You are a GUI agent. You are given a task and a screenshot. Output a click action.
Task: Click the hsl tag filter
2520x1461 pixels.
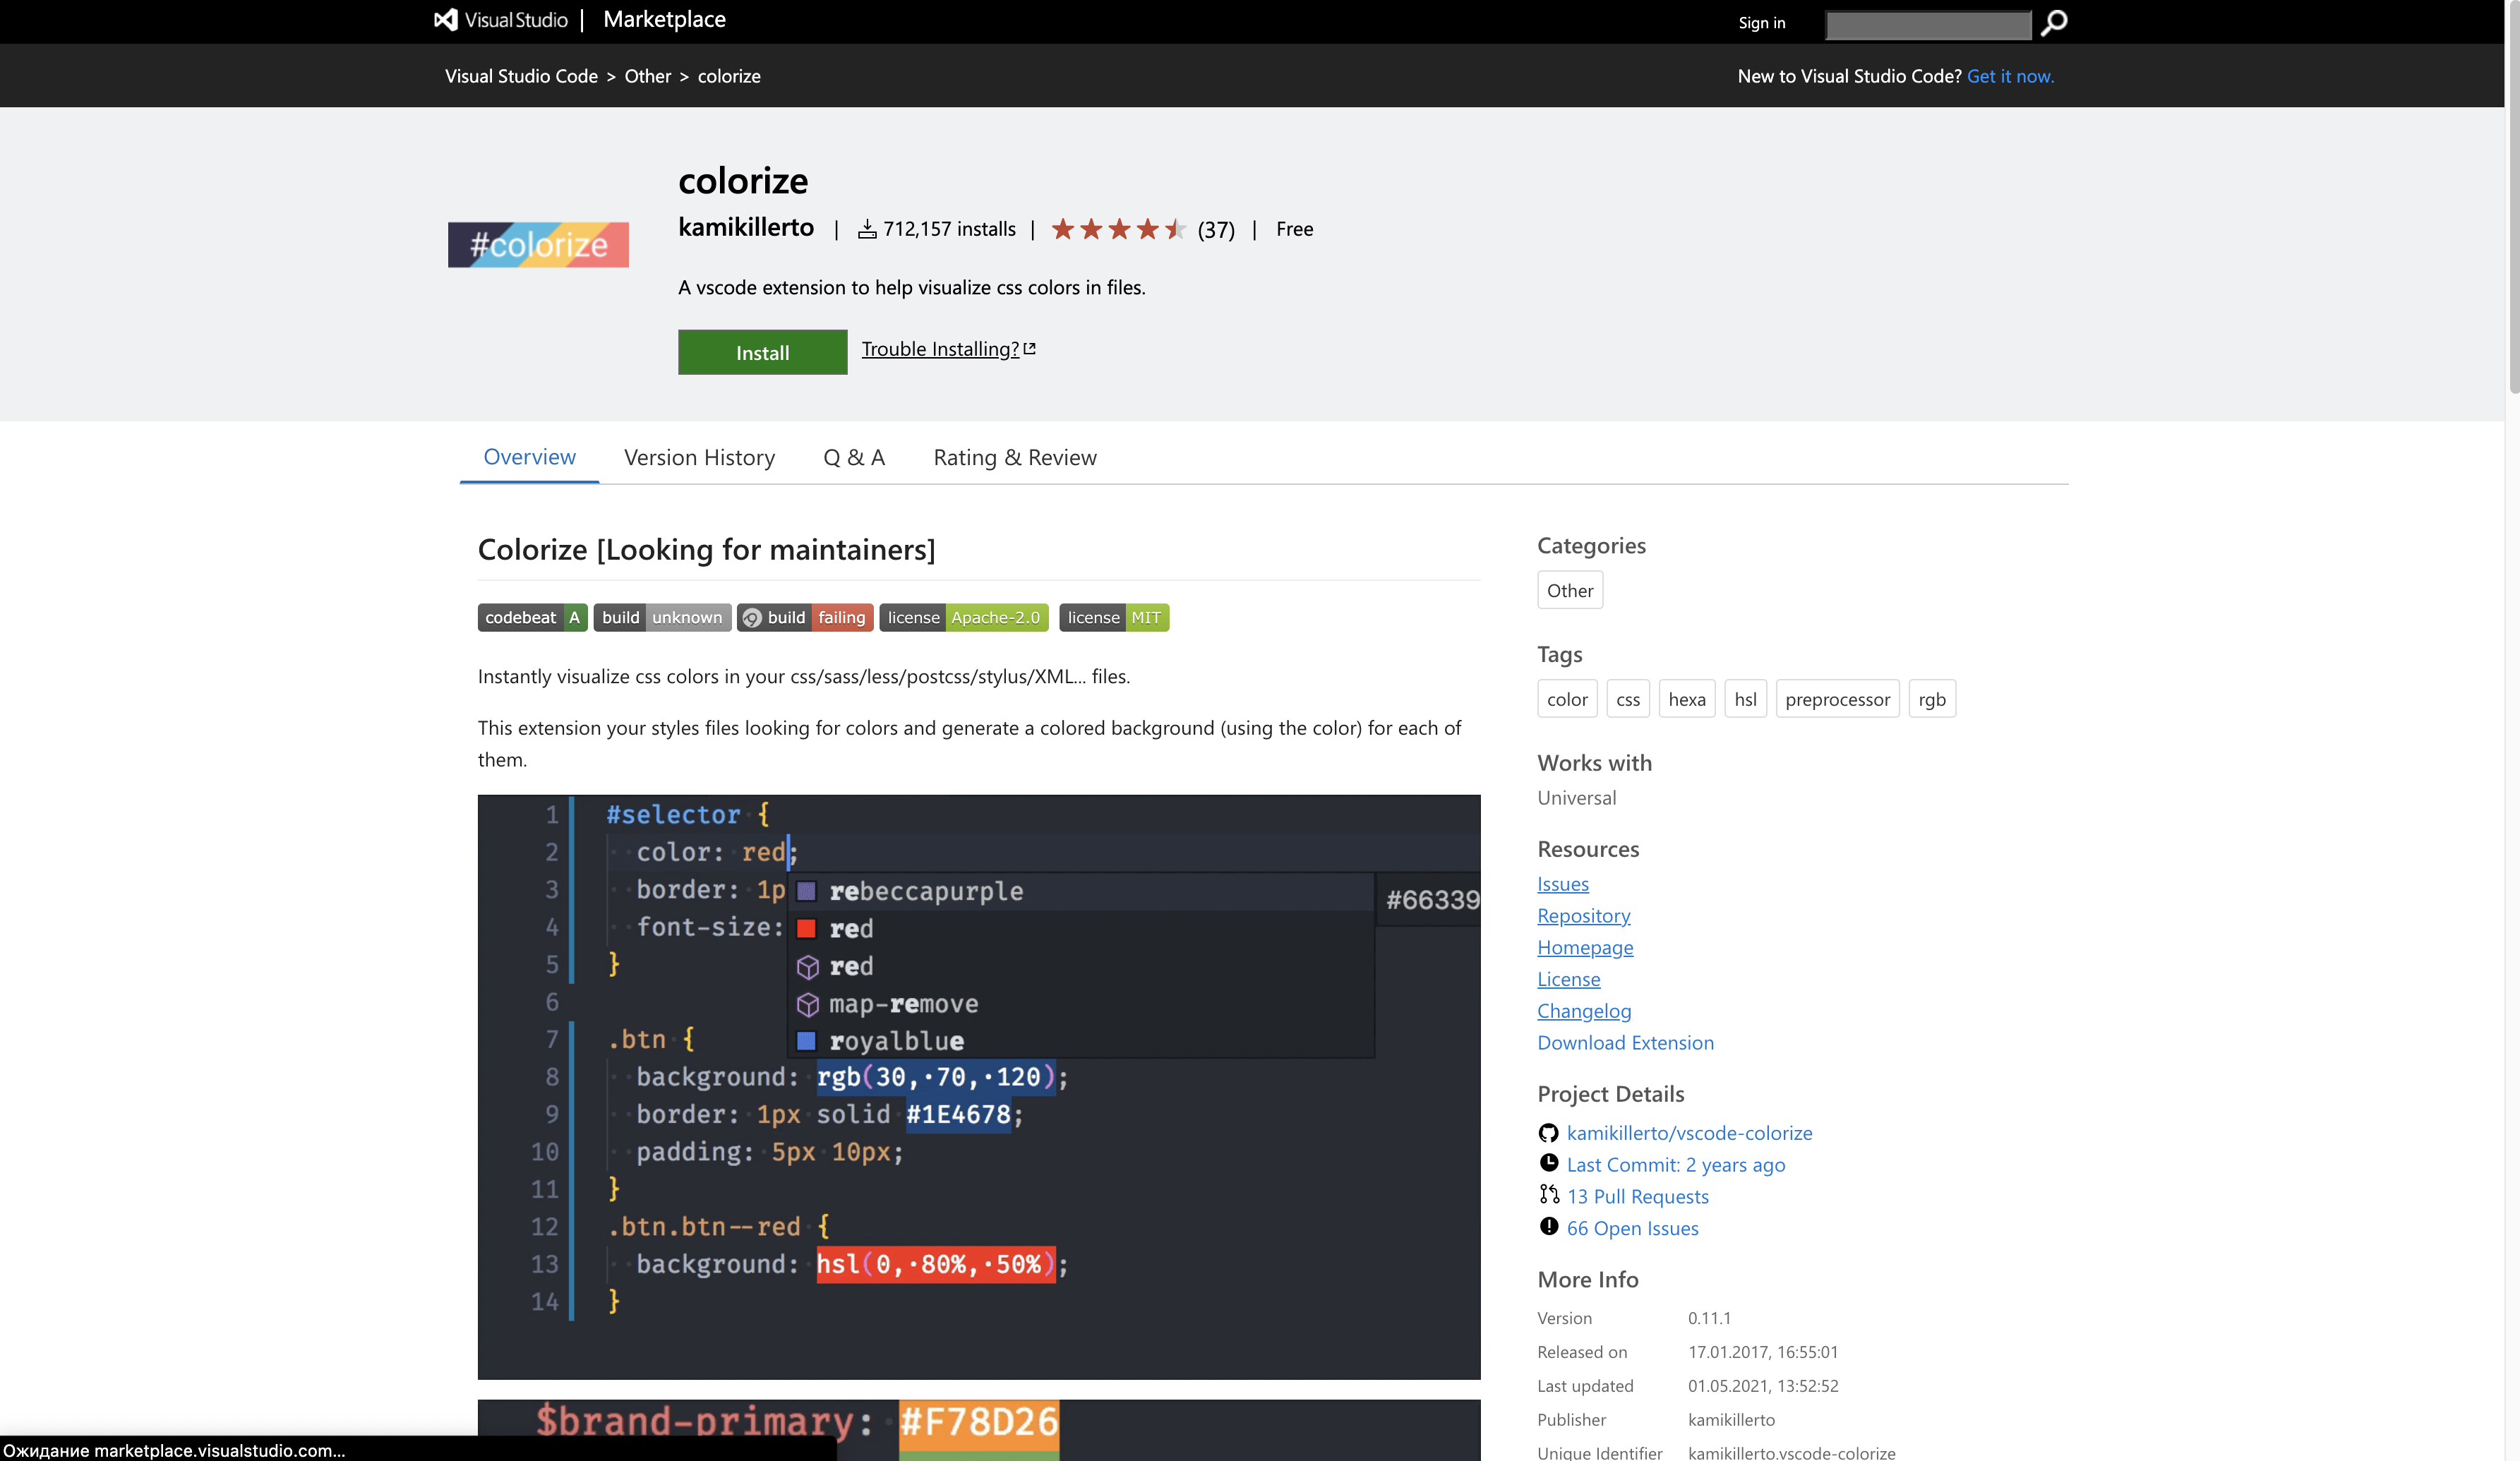1744,697
